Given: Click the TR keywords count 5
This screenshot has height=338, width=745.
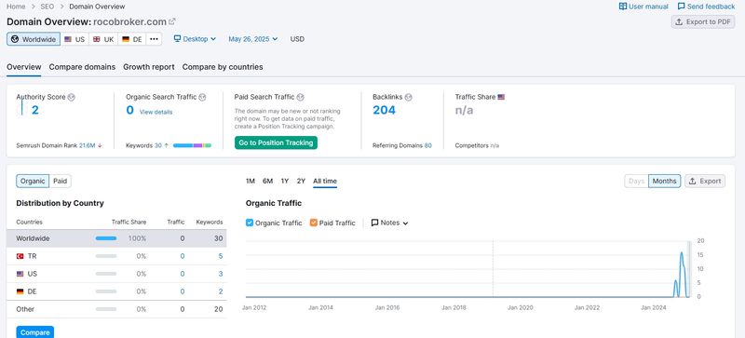Looking at the screenshot, I should pos(221,256).
